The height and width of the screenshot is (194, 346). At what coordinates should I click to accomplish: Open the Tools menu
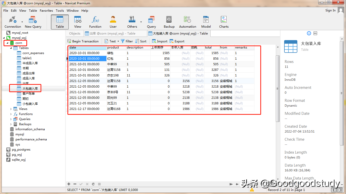(x=60, y=11)
